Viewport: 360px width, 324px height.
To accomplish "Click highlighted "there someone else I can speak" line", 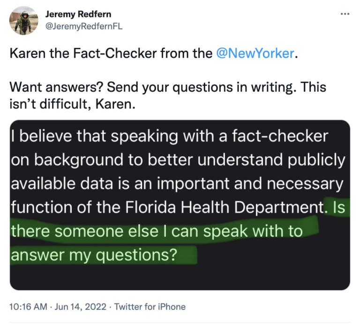I will (x=156, y=231).
